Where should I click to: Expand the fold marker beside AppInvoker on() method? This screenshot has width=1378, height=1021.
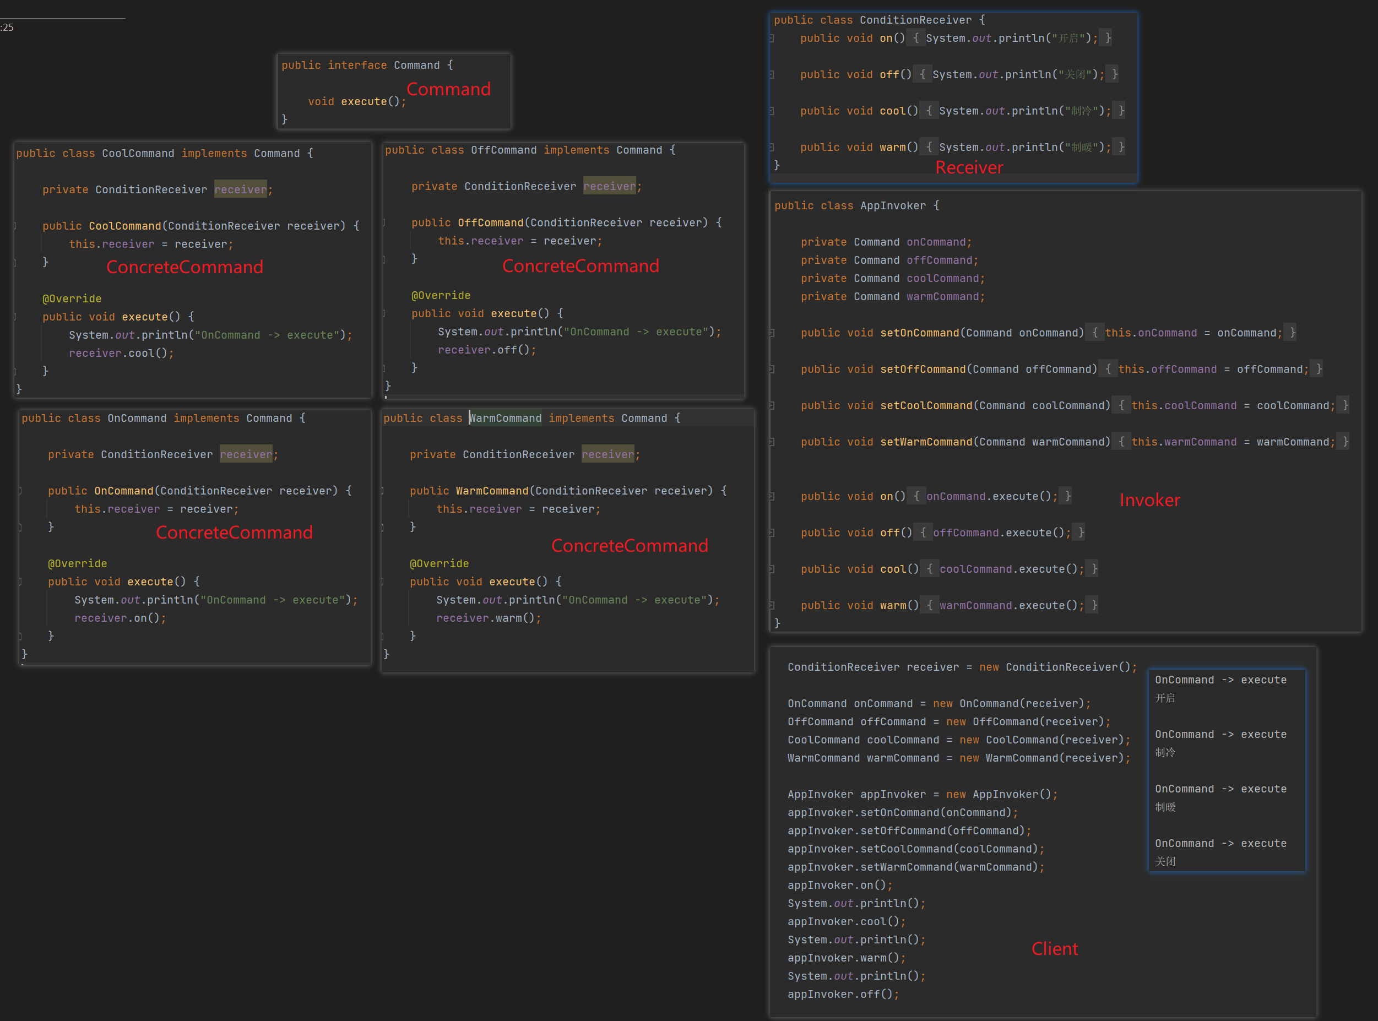click(772, 497)
